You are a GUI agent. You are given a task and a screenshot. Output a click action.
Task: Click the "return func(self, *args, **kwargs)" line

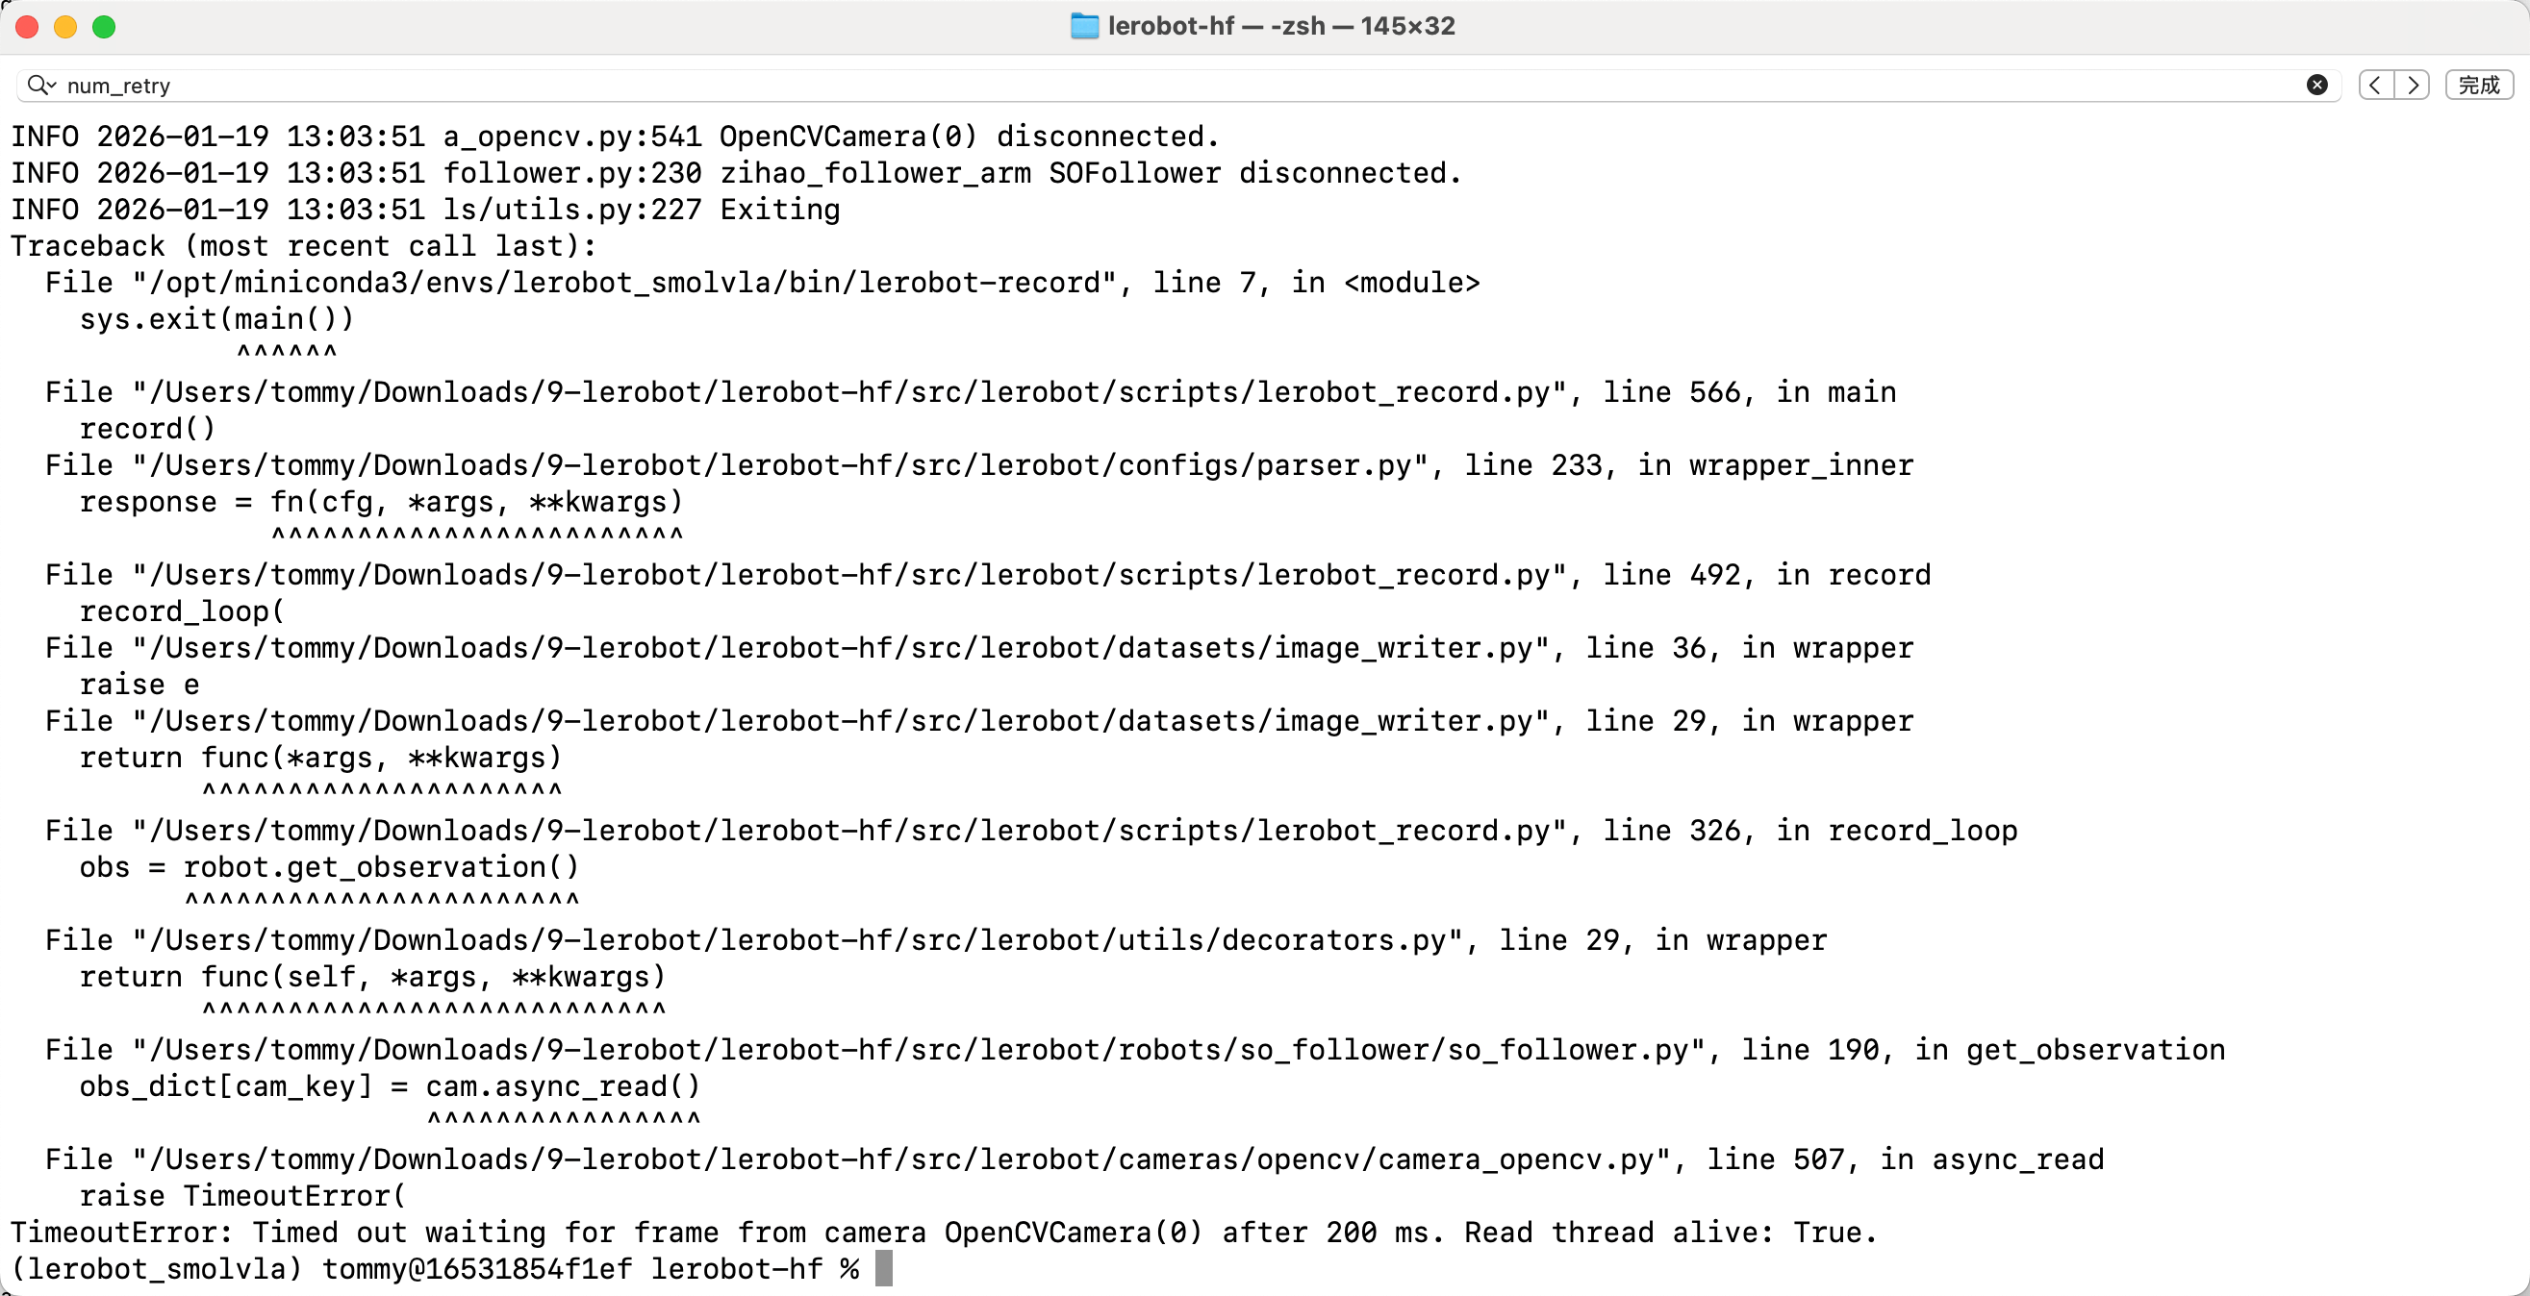pos(372,977)
